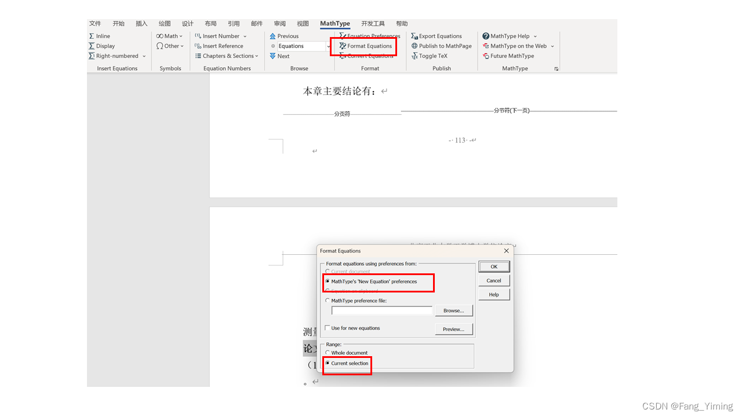Open the 文件 menu tab

click(95, 24)
